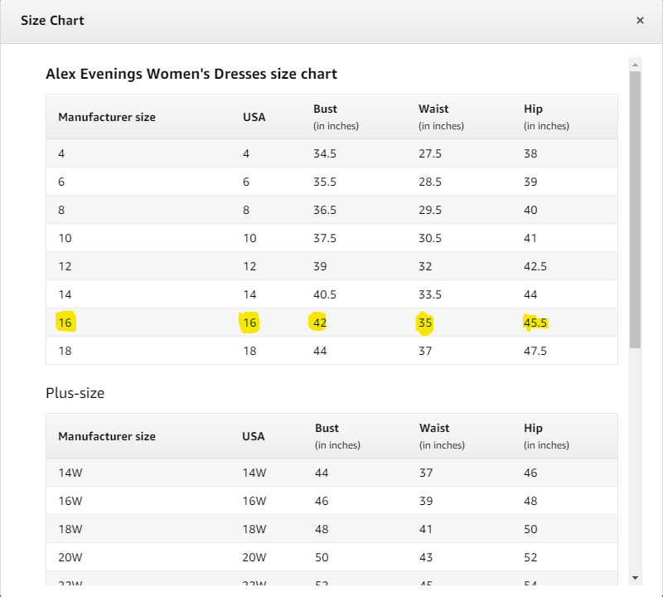Click the Plus-size section heading
Screen dimensions: 663x597
point(75,393)
